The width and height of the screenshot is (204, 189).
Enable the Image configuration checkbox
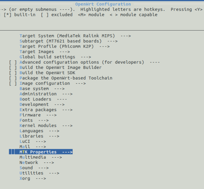coord(13,84)
